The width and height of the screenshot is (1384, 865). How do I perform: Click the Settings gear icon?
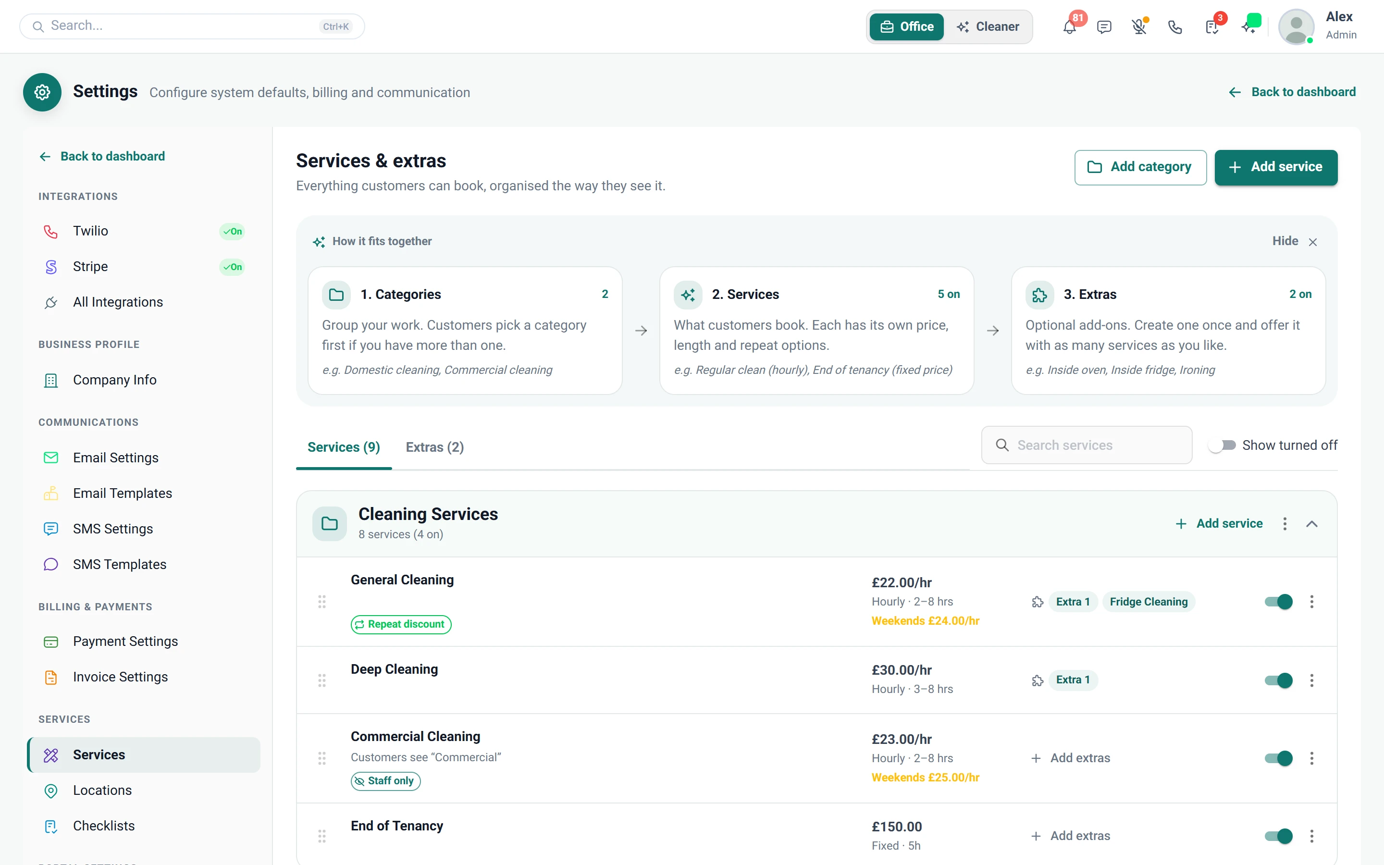42,92
